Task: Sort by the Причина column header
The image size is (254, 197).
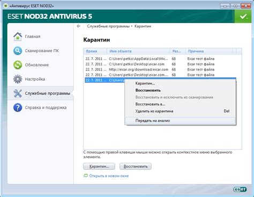Action: (209, 51)
